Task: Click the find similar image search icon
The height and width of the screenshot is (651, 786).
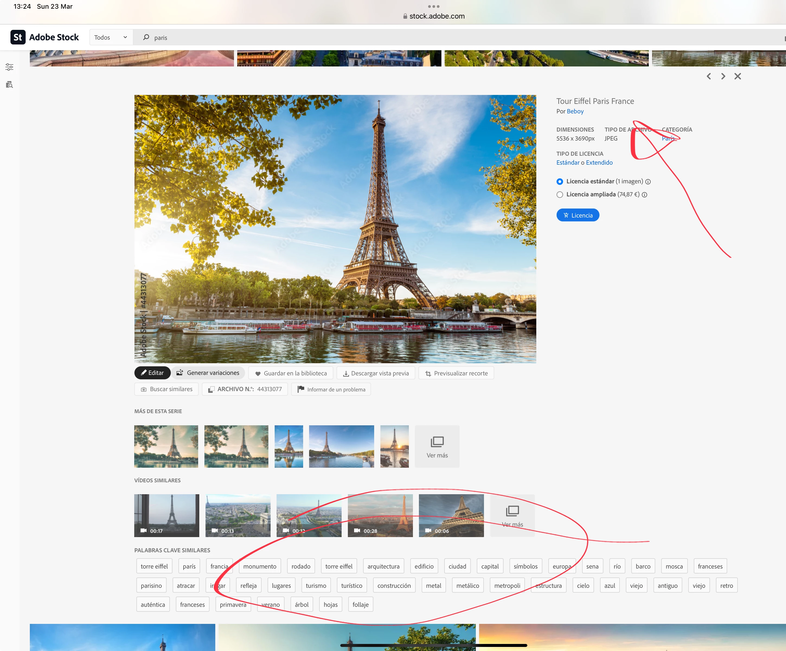Action: (x=9, y=85)
